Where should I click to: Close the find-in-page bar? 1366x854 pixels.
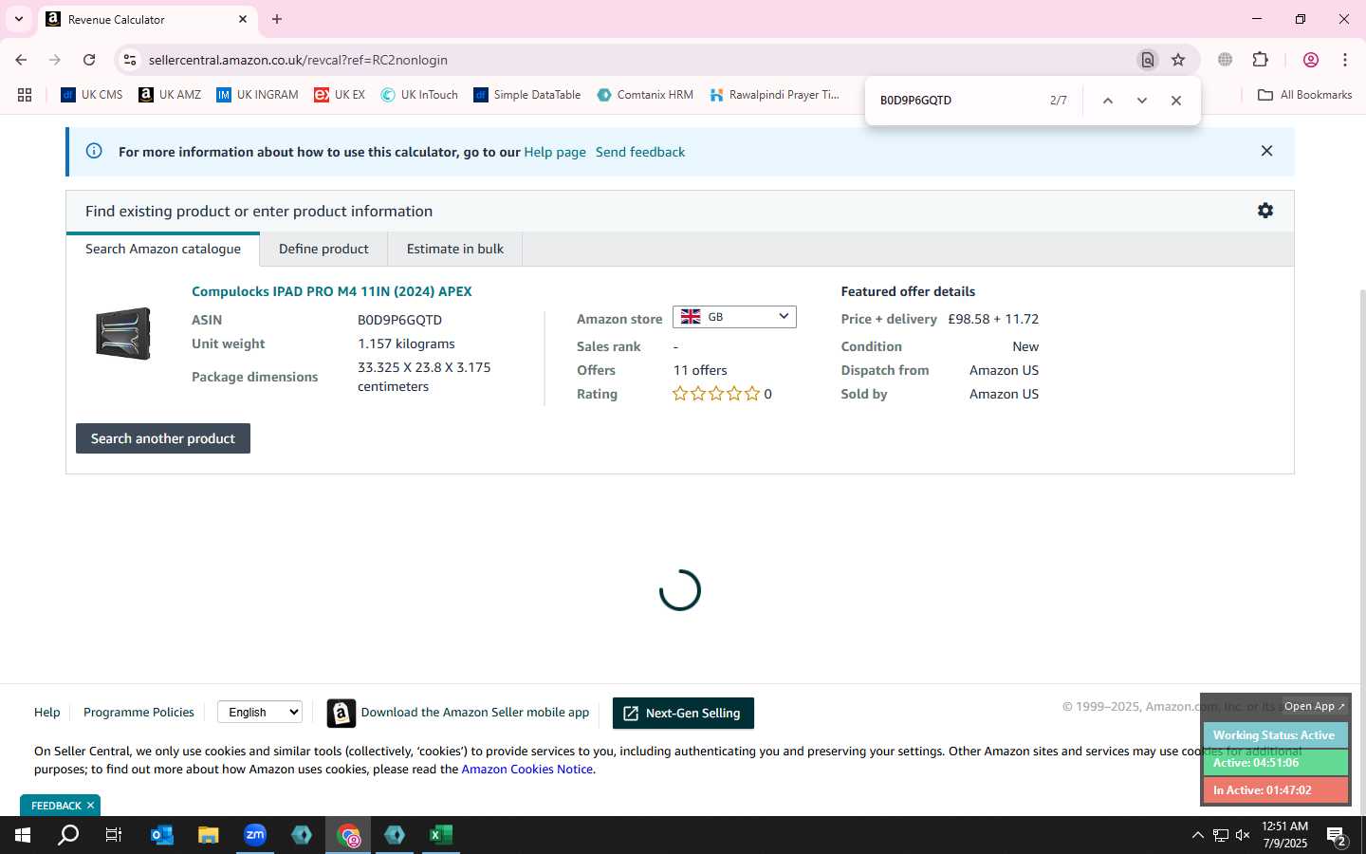1176,101
